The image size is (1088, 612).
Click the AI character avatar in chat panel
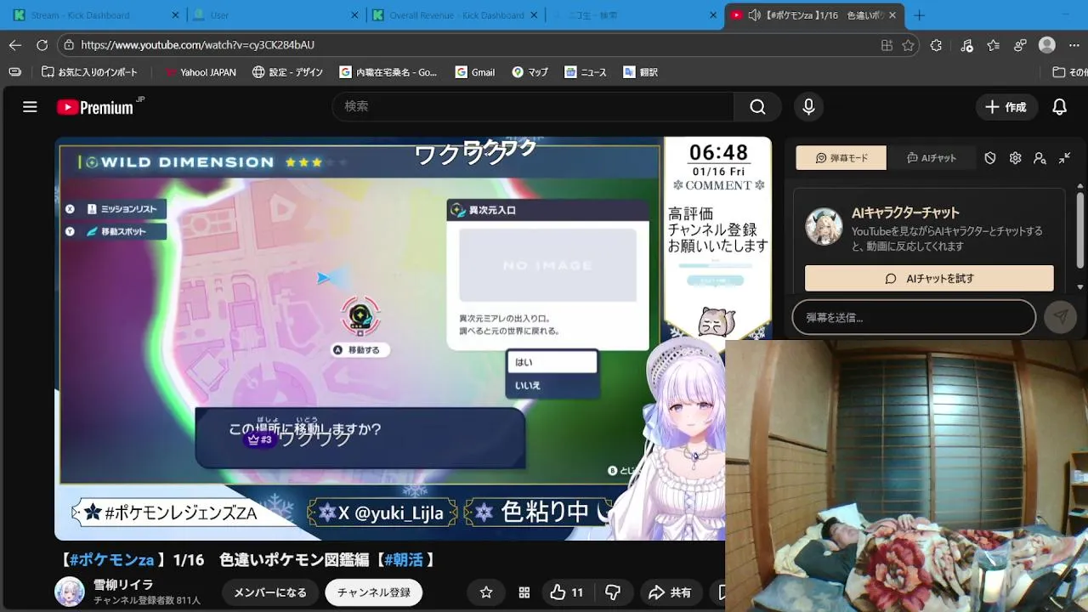824,226
